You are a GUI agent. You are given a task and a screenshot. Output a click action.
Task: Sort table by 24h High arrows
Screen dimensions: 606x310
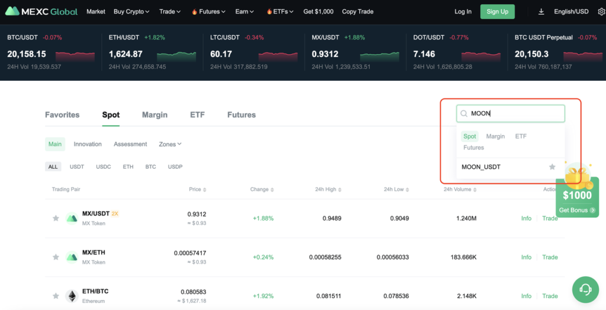340,190
